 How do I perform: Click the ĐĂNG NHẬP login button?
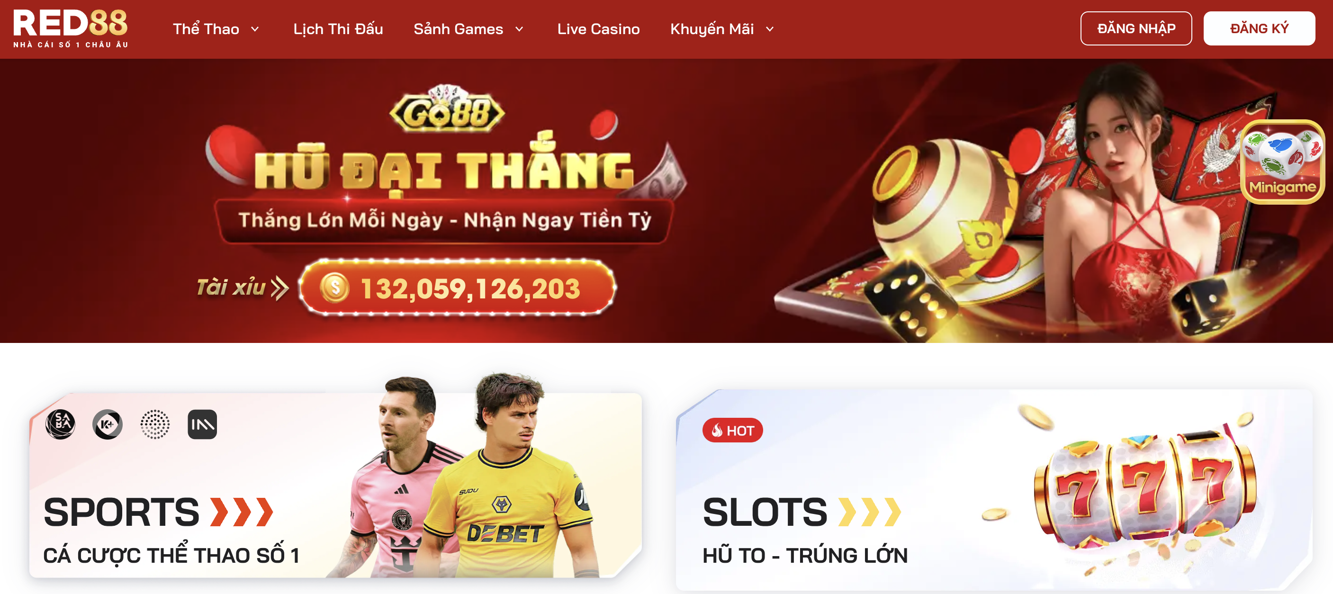(x=1136, y=28)
